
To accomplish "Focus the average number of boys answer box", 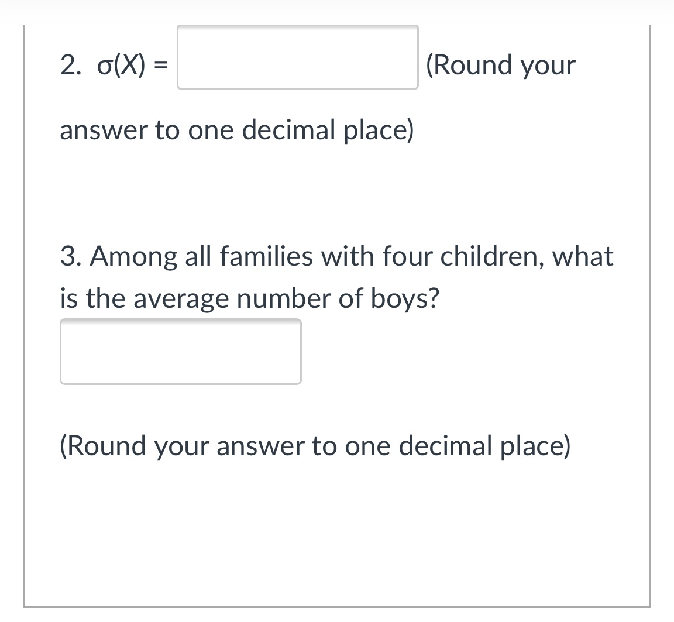I will pyautogui.click(x=180, y=352).
